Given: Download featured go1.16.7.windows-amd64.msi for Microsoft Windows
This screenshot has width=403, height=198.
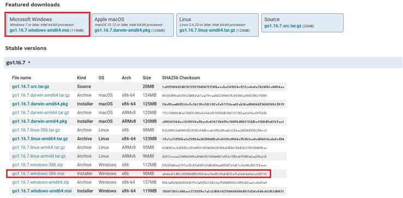Looking at the screenshot, I should (40, 30).
